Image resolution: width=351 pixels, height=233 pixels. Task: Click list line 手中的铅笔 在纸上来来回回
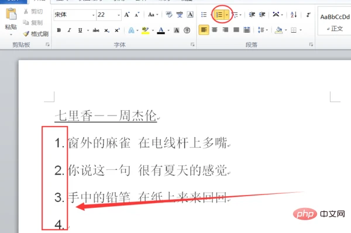(147, 197)
